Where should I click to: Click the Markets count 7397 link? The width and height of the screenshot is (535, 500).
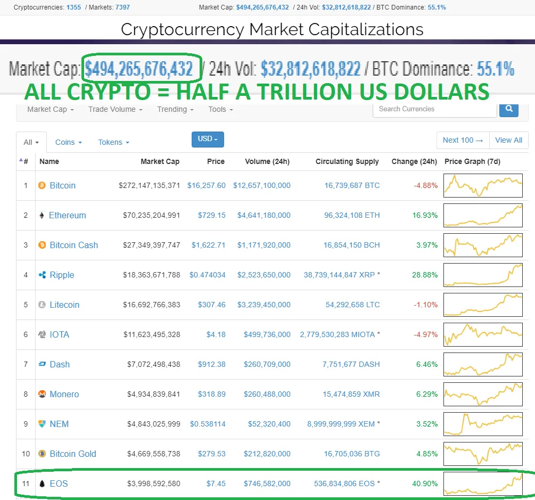[x=122, y=7]
